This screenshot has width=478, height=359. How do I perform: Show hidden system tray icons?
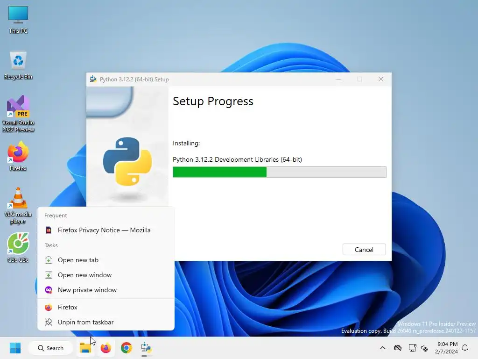tap(383, 348)
